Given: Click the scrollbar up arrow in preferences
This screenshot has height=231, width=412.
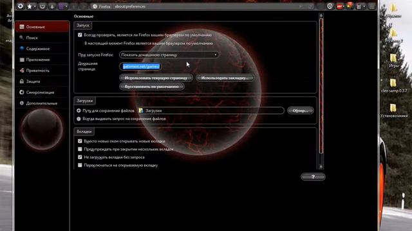Looking at the screenshot, I should point(321,15).
